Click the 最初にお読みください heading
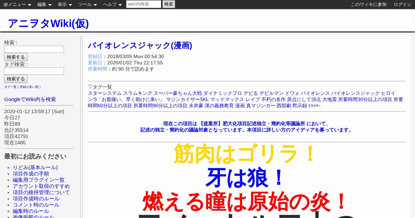Viewport: 415px width, 218px height. coord(35,156)
